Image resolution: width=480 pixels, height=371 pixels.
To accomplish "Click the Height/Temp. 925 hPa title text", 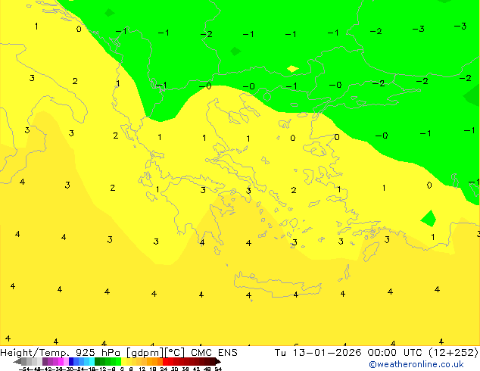I will coord(60,353).
